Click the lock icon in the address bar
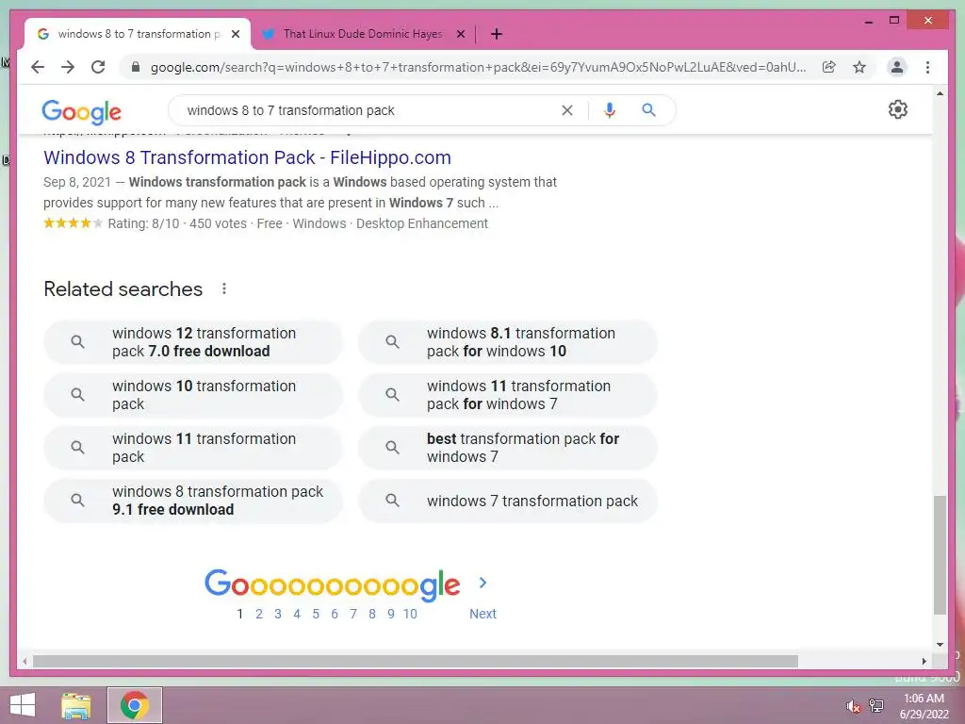965x724 pixels. (136, 67)
